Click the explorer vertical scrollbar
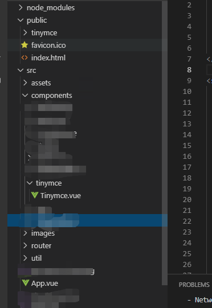 pyautogui.click(x=165, y=143)
